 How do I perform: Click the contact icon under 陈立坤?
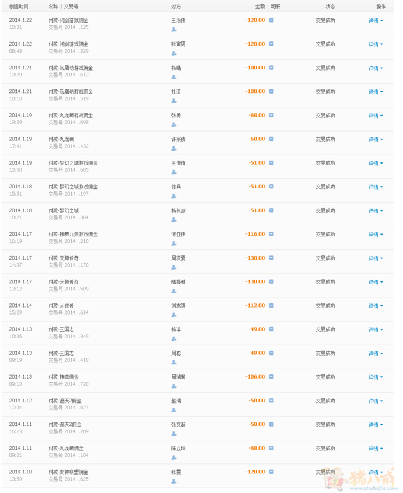[x=174, y=457]
